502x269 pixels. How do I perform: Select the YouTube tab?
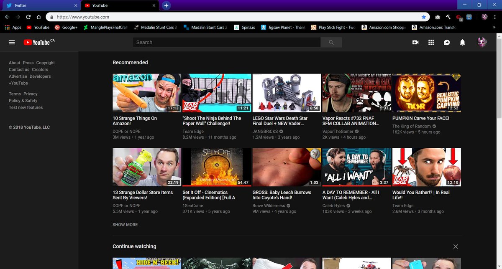(119, 5)
